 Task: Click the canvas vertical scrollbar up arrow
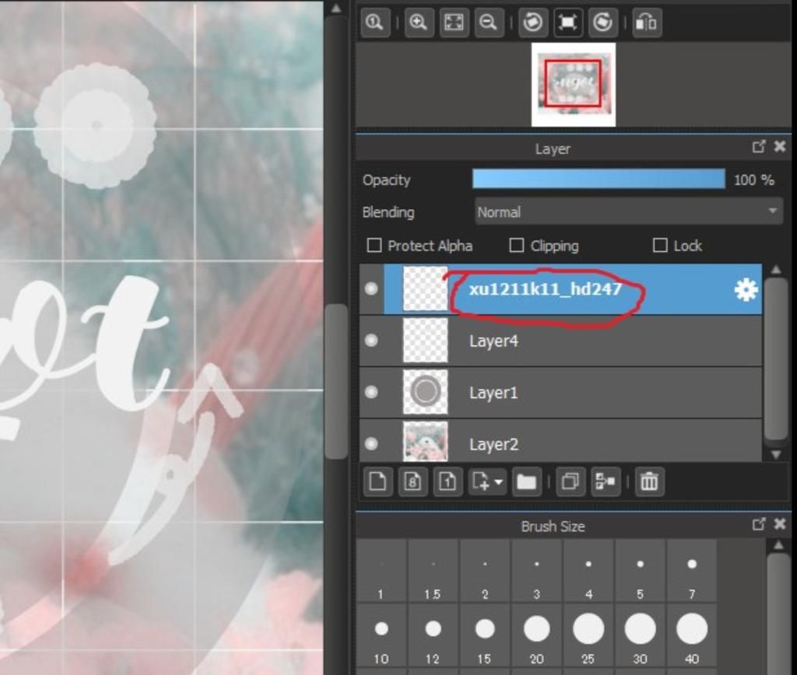(336, 8)
